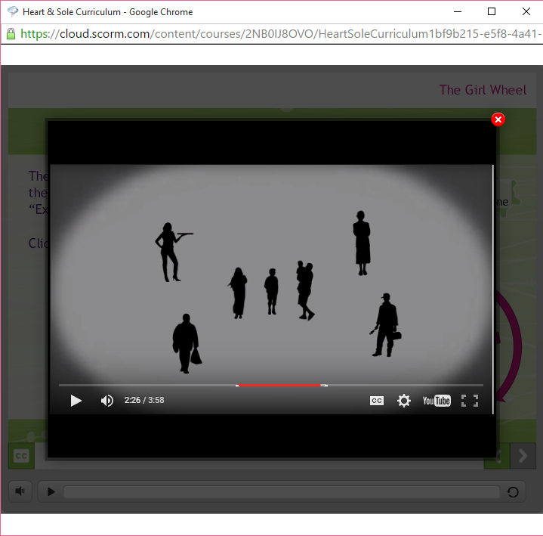Close the video popup with red X
Image resolution: width=543 pixels, height=536 pixels.
[498, 119]
